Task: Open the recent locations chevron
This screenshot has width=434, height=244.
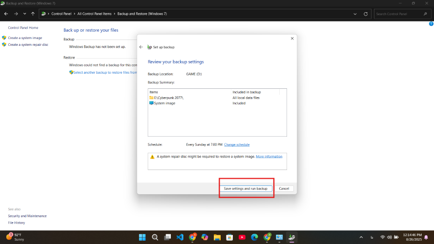Action: coord(24,14)
